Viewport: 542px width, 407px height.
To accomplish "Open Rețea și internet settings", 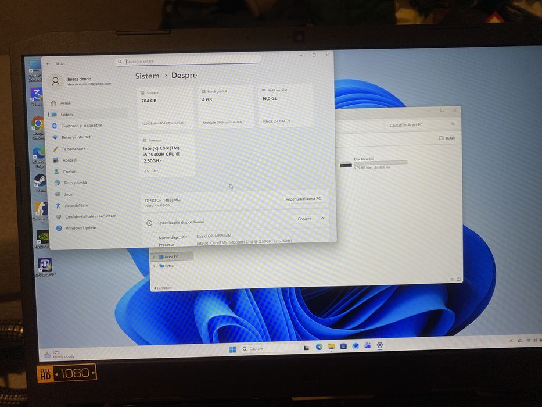I will click(76, 137).
